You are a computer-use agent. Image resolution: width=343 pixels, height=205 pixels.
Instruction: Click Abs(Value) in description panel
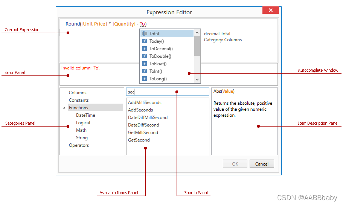click(224, 91)
